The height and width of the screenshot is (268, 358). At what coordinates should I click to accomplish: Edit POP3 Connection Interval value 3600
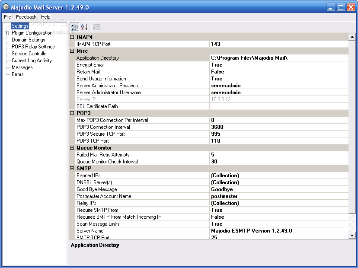tap(279, 127)
